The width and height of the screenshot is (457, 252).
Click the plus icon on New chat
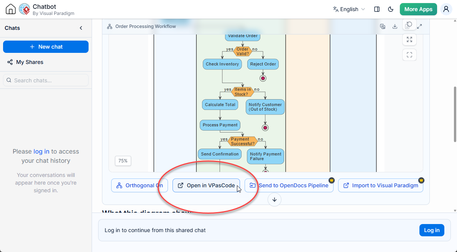pos(32,47)
